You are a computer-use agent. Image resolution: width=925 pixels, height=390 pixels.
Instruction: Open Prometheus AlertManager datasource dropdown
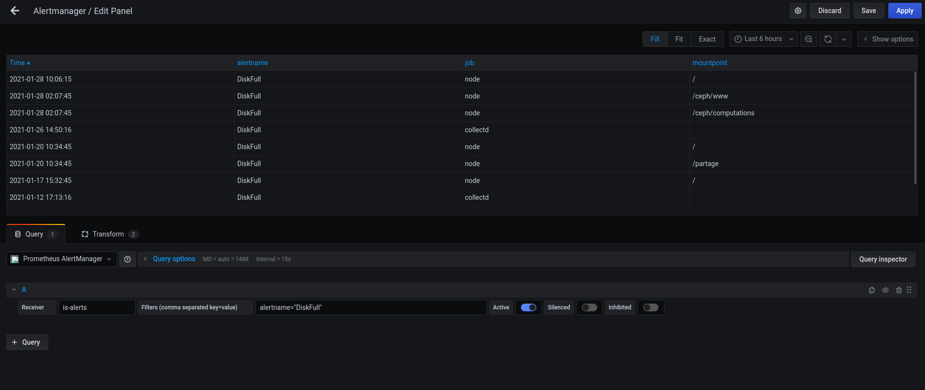coord(62,259)
